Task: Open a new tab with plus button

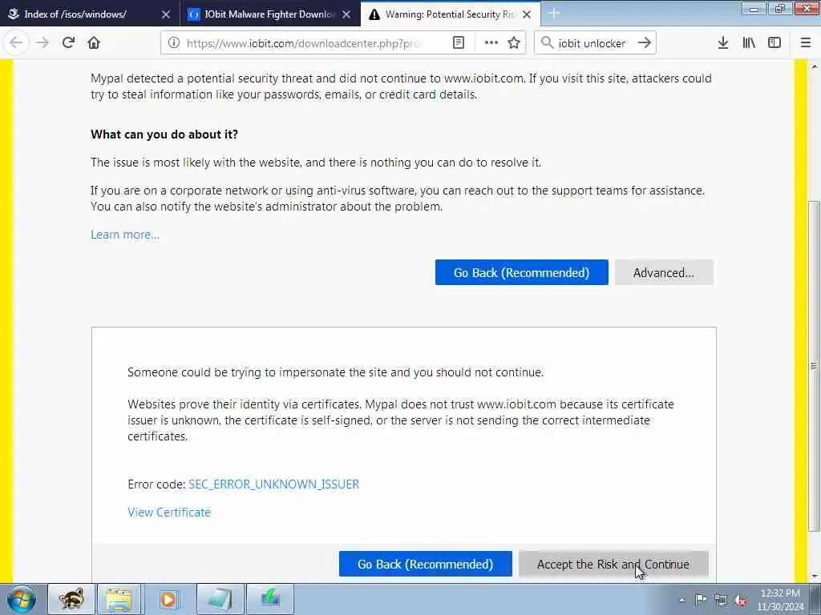Action: [554, 14]
